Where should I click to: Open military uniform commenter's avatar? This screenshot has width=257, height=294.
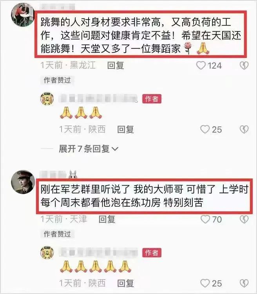point(23,182)
